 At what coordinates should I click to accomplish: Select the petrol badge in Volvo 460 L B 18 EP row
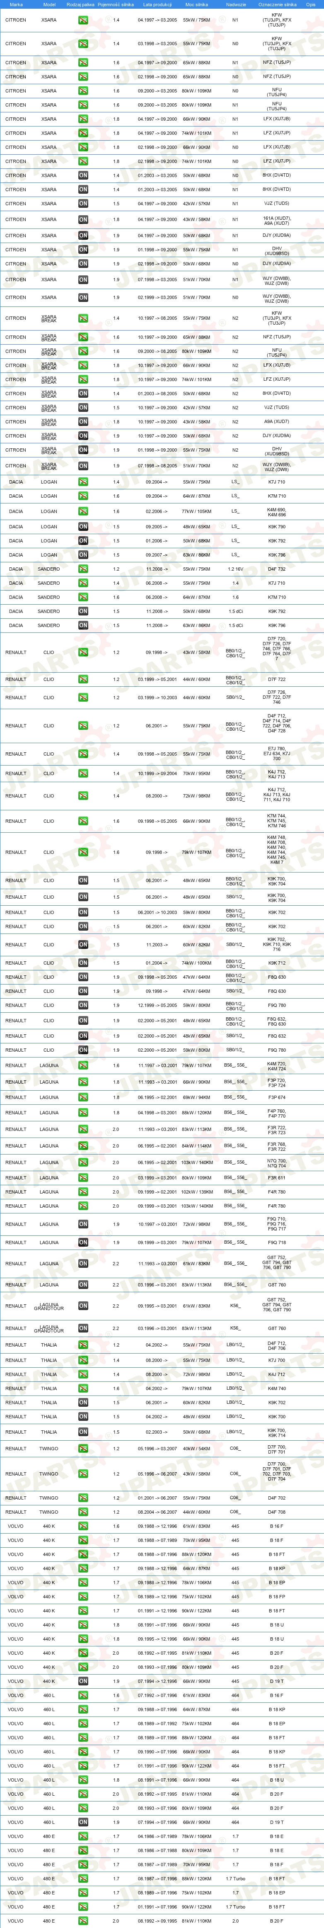[x=83, y=1724]
